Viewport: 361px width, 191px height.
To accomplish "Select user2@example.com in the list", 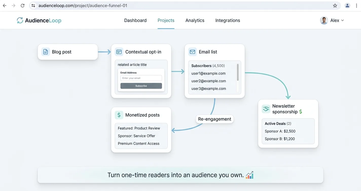I will (209, 81).
